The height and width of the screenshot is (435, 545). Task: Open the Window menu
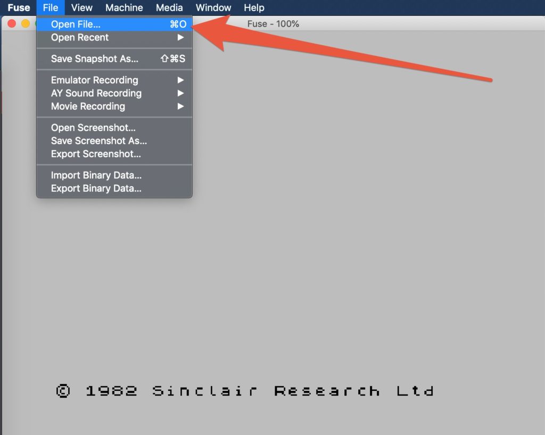click(213, 7)
